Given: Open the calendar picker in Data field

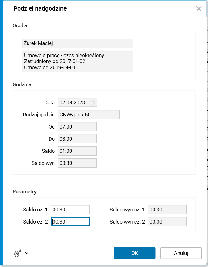Looking at the screenshot, I should (93, 102).
